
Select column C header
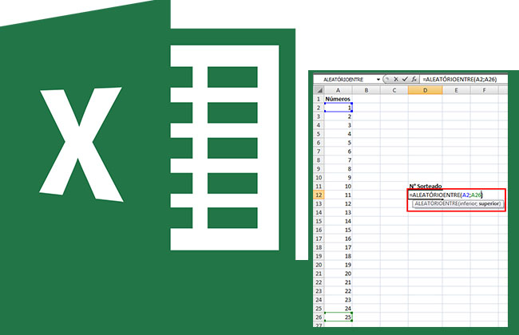[394, 90]
